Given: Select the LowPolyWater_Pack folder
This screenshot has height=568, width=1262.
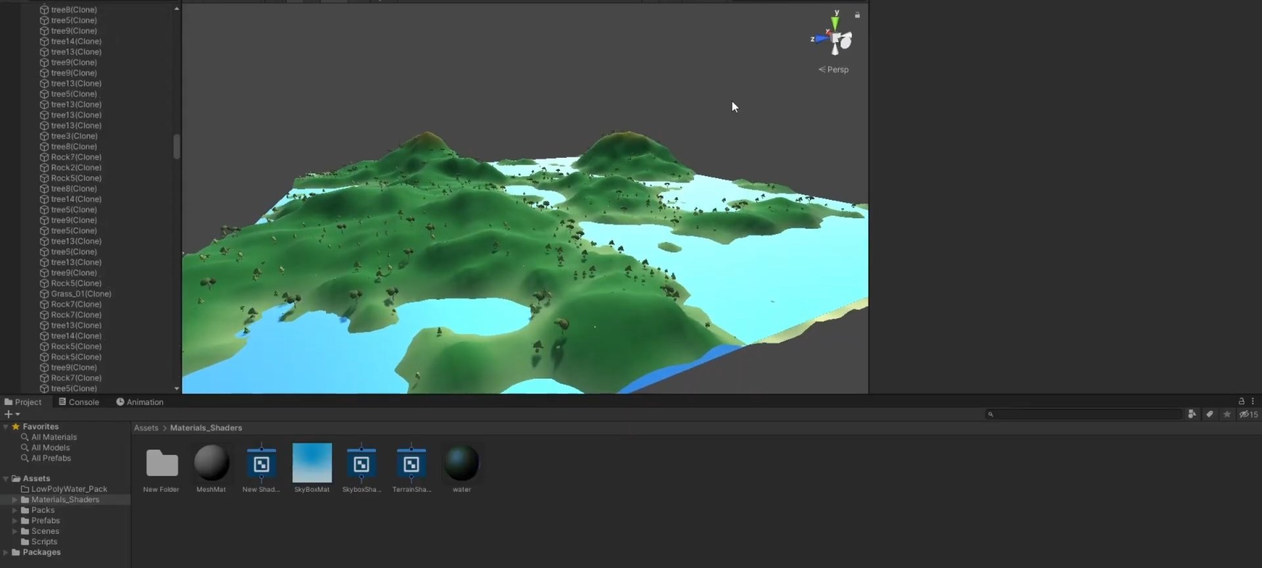Looking at the screenshot, I should coord(64,489).
